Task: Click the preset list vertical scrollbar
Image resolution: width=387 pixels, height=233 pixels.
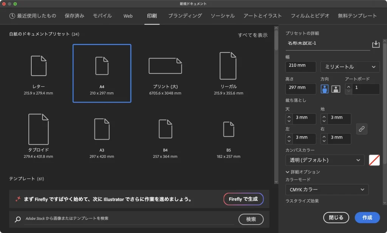Action: click(x=276, y=40)
